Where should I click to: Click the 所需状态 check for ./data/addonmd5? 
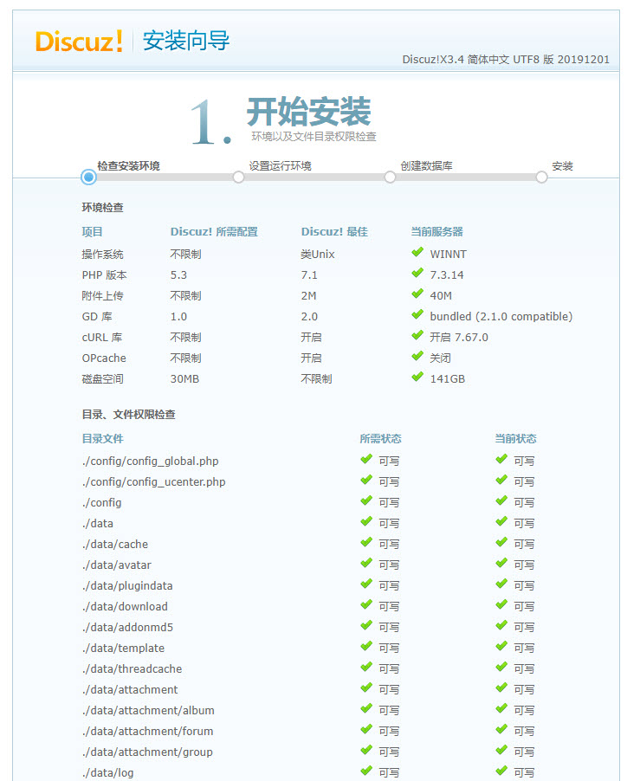point(366,626)
